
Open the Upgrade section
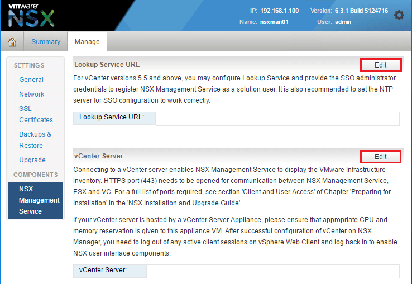point(32,160)
